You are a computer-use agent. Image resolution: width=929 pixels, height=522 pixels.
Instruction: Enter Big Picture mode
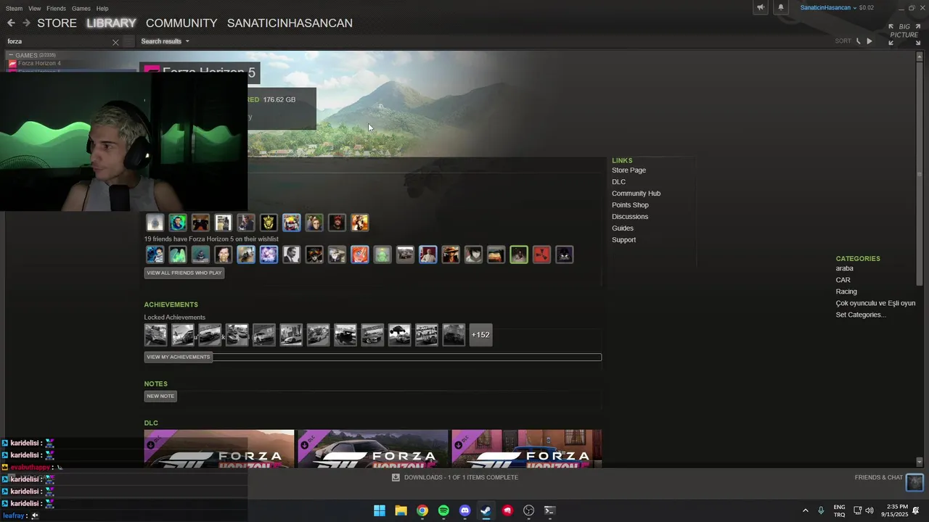(x=904, y=34)
